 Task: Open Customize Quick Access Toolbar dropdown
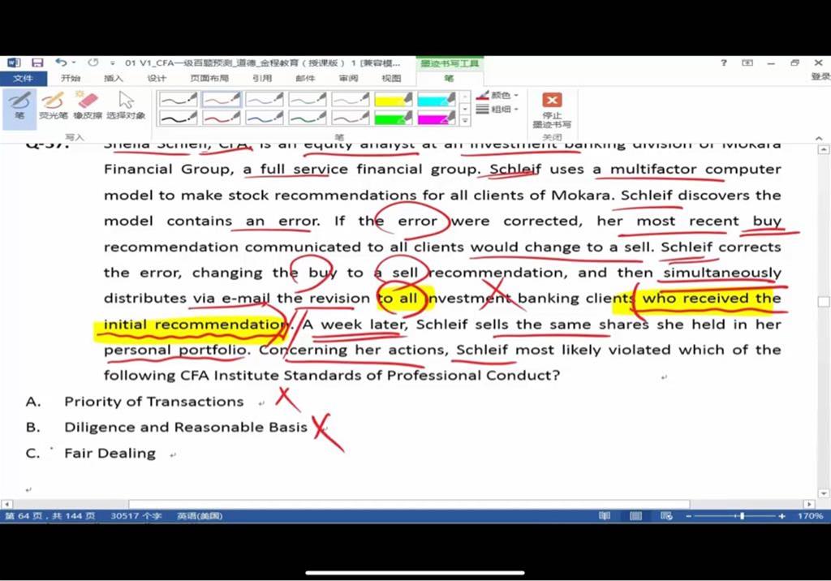112,63
